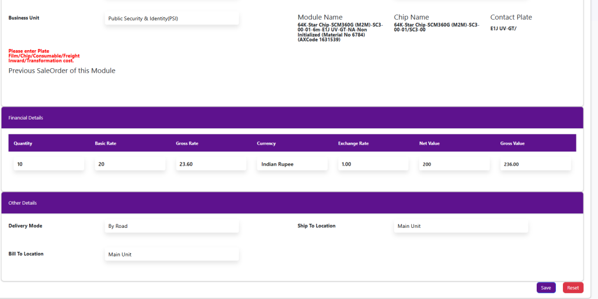Click the Quantity input field
Image resolution: width=598 pixels, height=299 pixels.
[x=49, y=164]
